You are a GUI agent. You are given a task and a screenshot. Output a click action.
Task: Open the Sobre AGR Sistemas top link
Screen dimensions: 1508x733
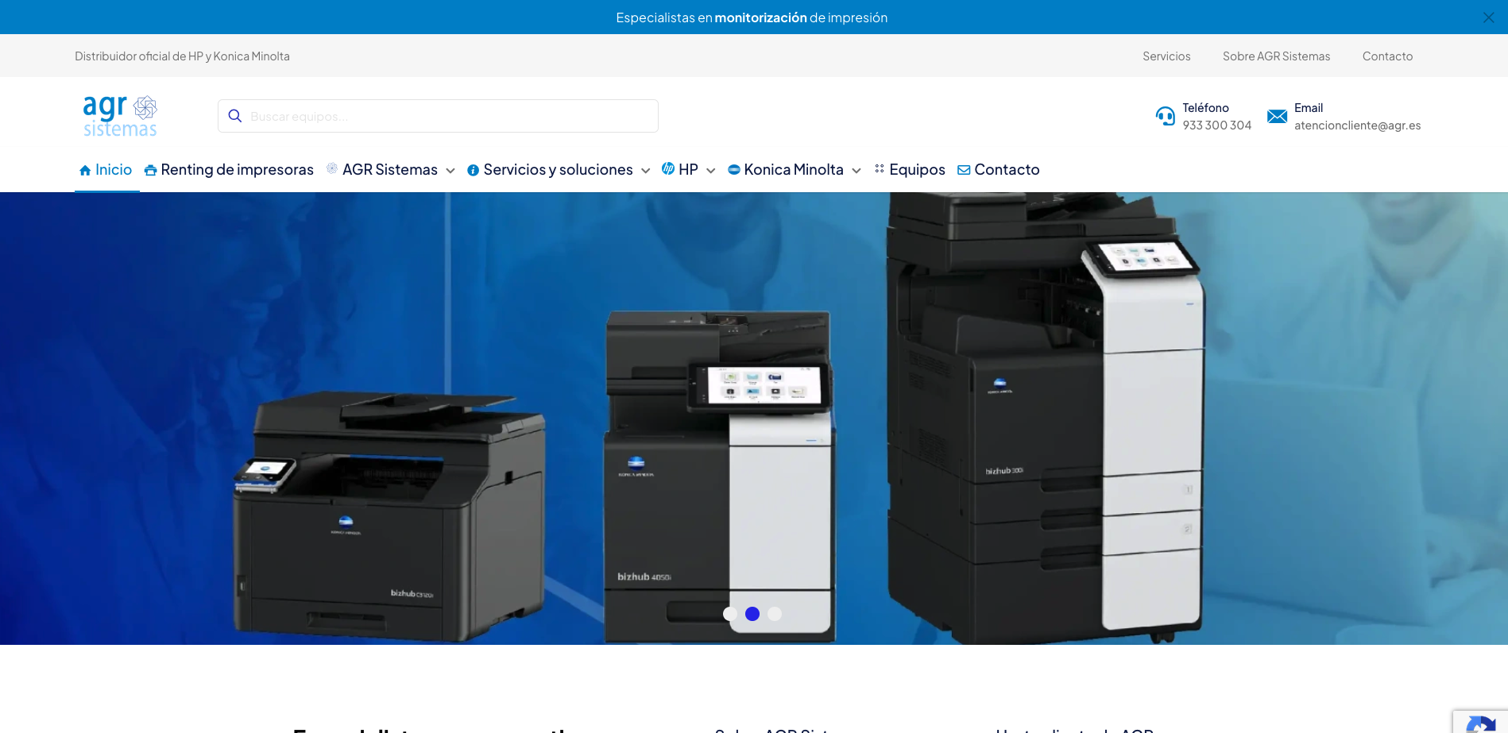point(1276,56)
